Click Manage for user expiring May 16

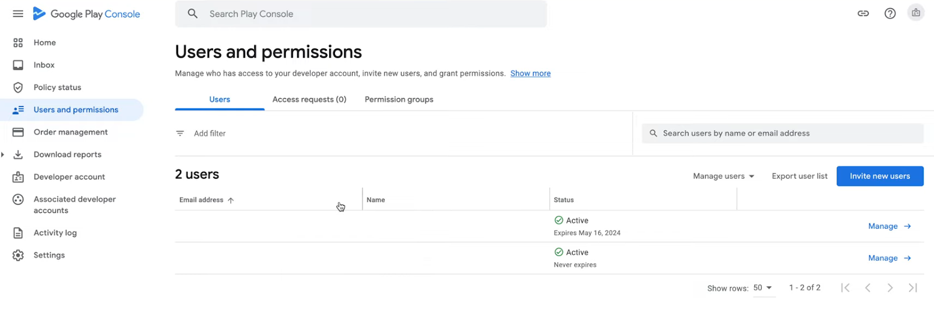pyautogui.click(x=890, y=226)
